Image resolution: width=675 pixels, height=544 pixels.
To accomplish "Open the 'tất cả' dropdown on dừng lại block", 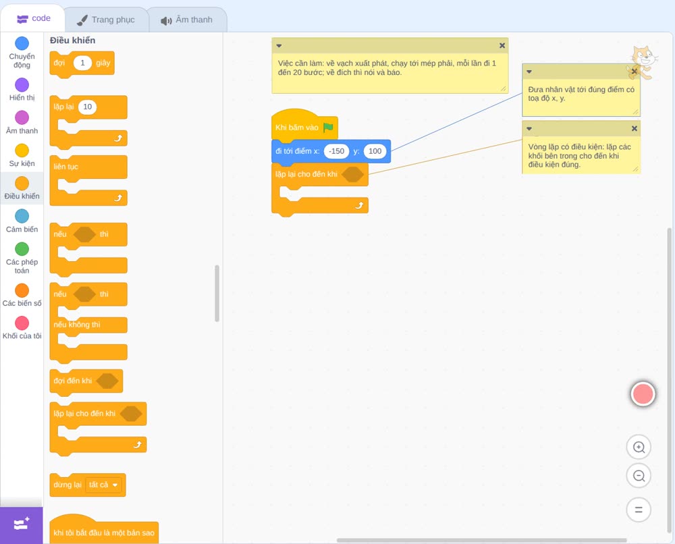I will (104, 485).
